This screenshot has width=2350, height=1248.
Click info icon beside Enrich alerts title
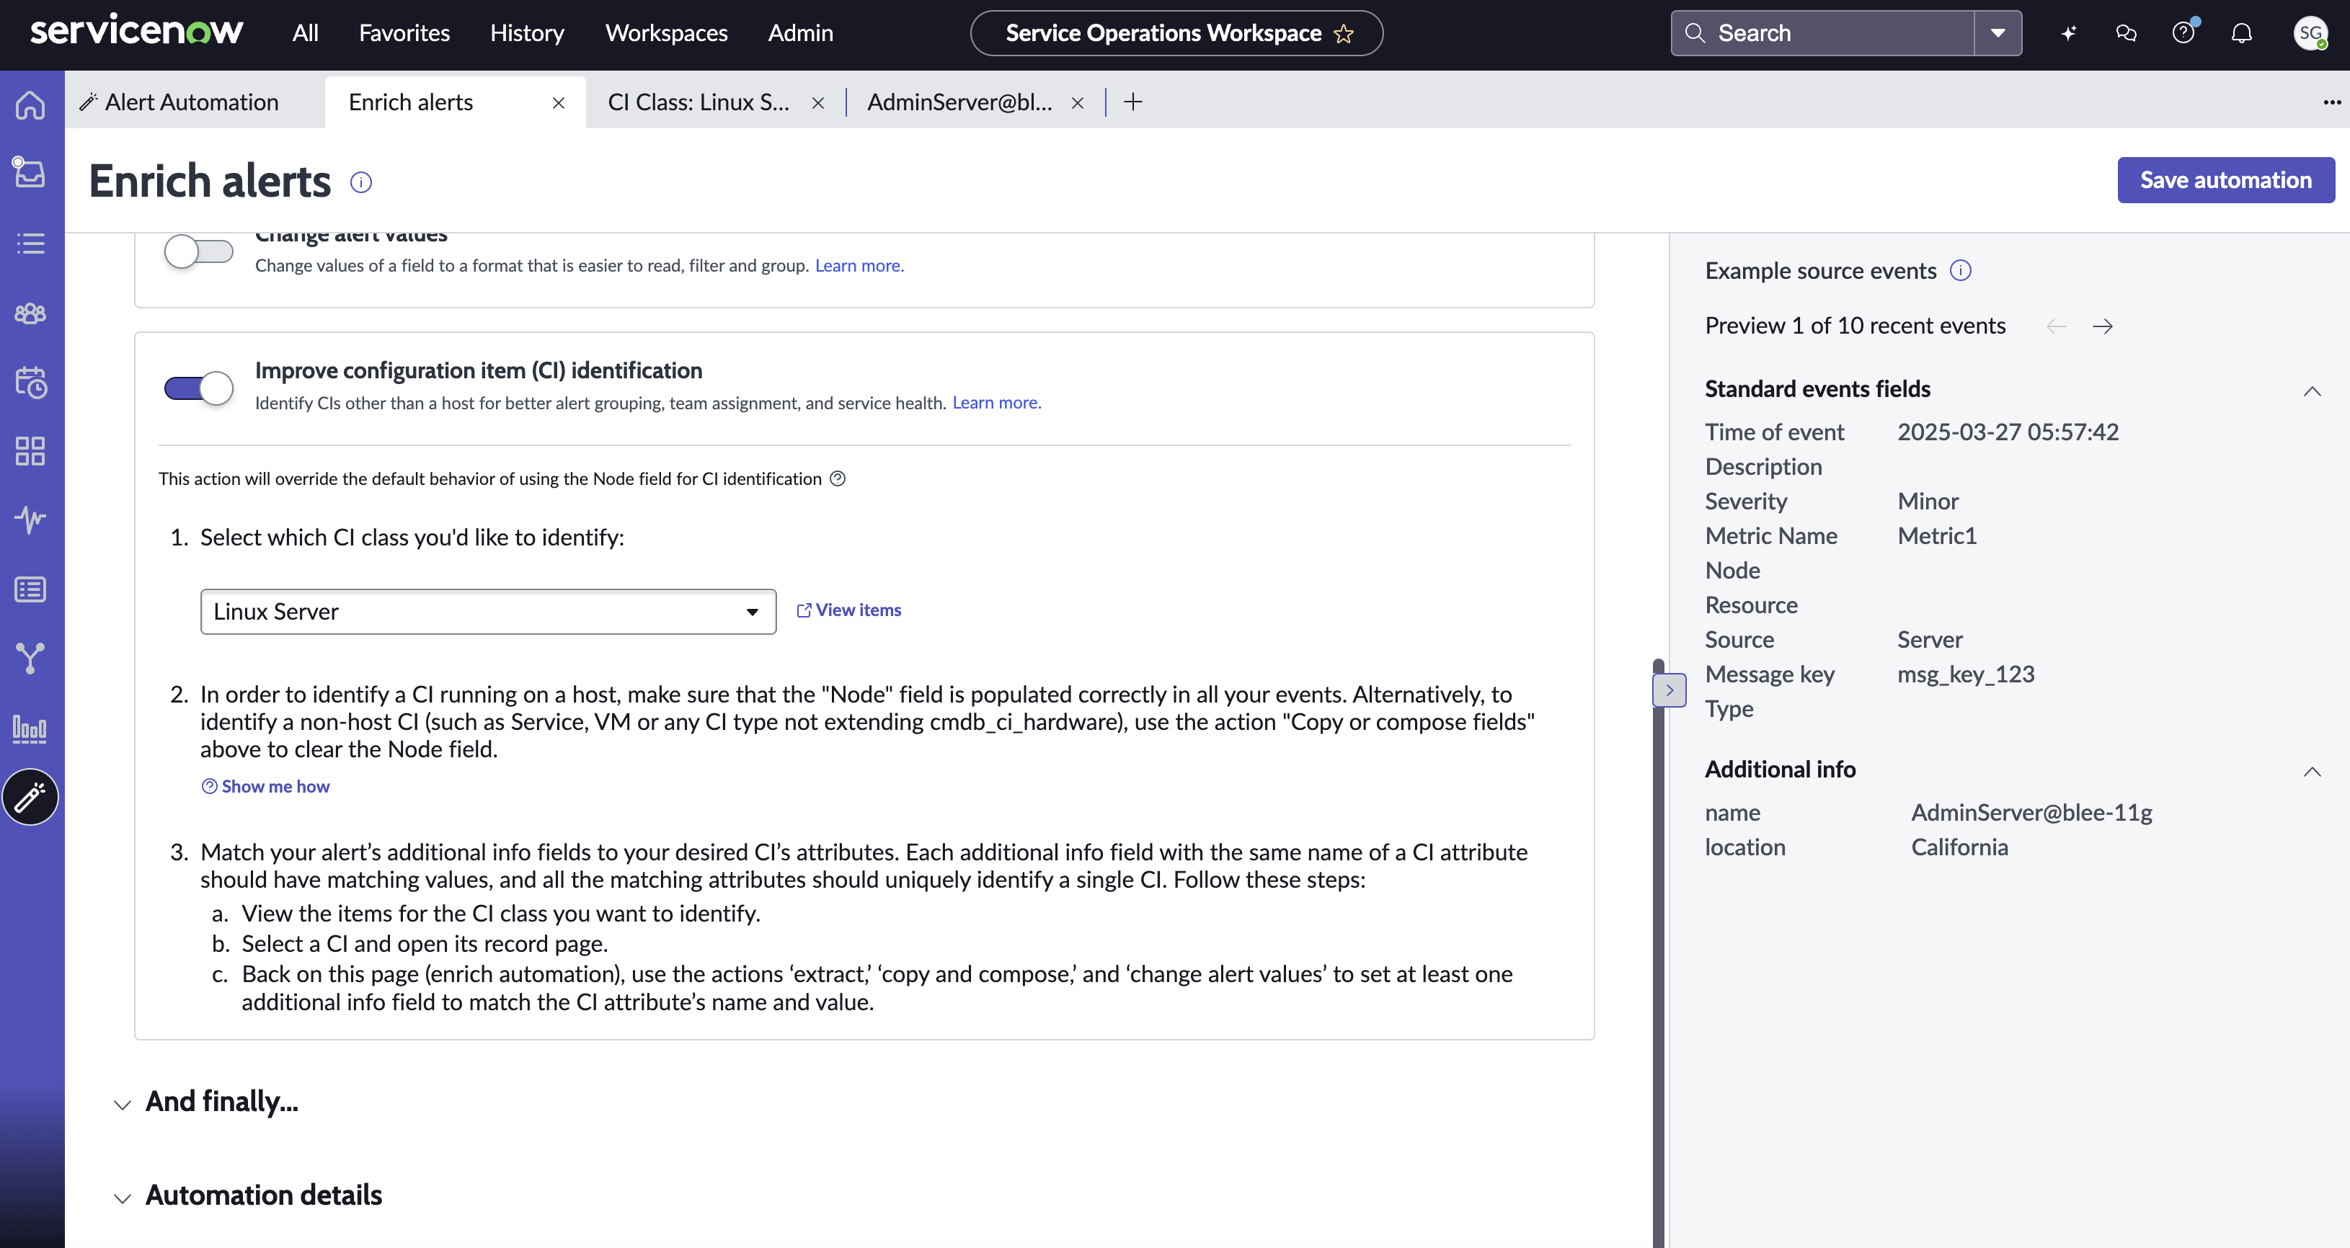click(361, 182)
